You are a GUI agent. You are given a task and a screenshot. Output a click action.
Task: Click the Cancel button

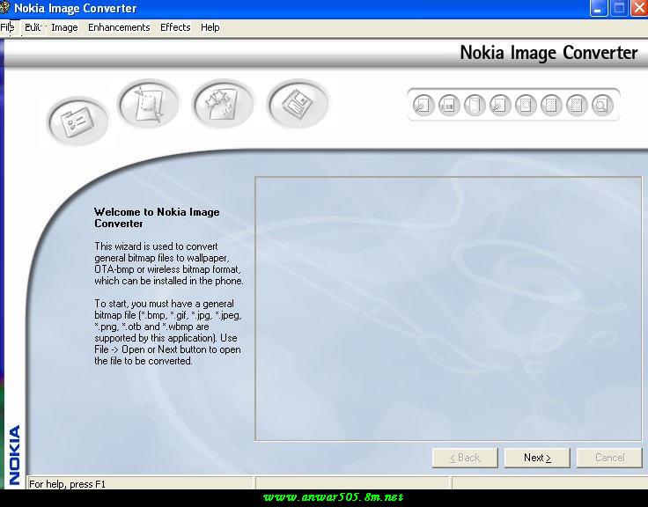pos(609,458)
